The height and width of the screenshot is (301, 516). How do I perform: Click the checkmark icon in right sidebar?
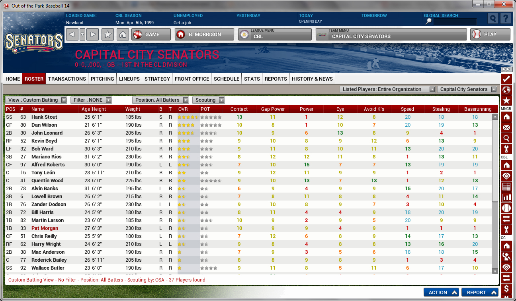point(506,79)
